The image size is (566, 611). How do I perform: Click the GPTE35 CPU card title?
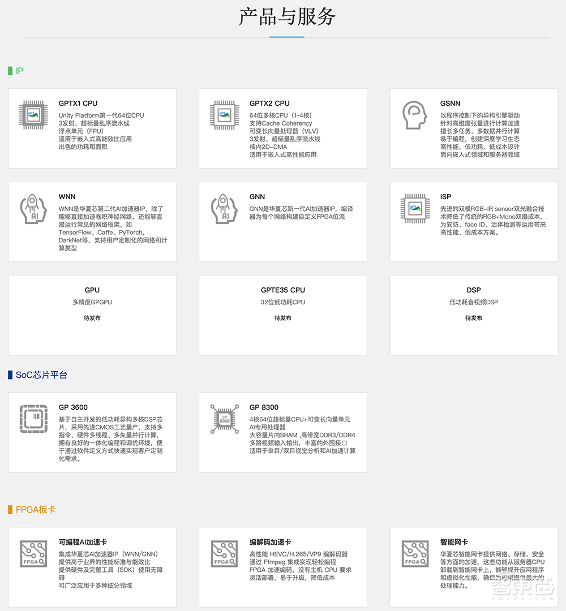tap(282, 290)
